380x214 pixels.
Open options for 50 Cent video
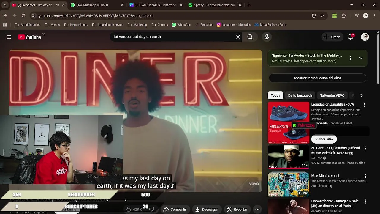(365, 148)
